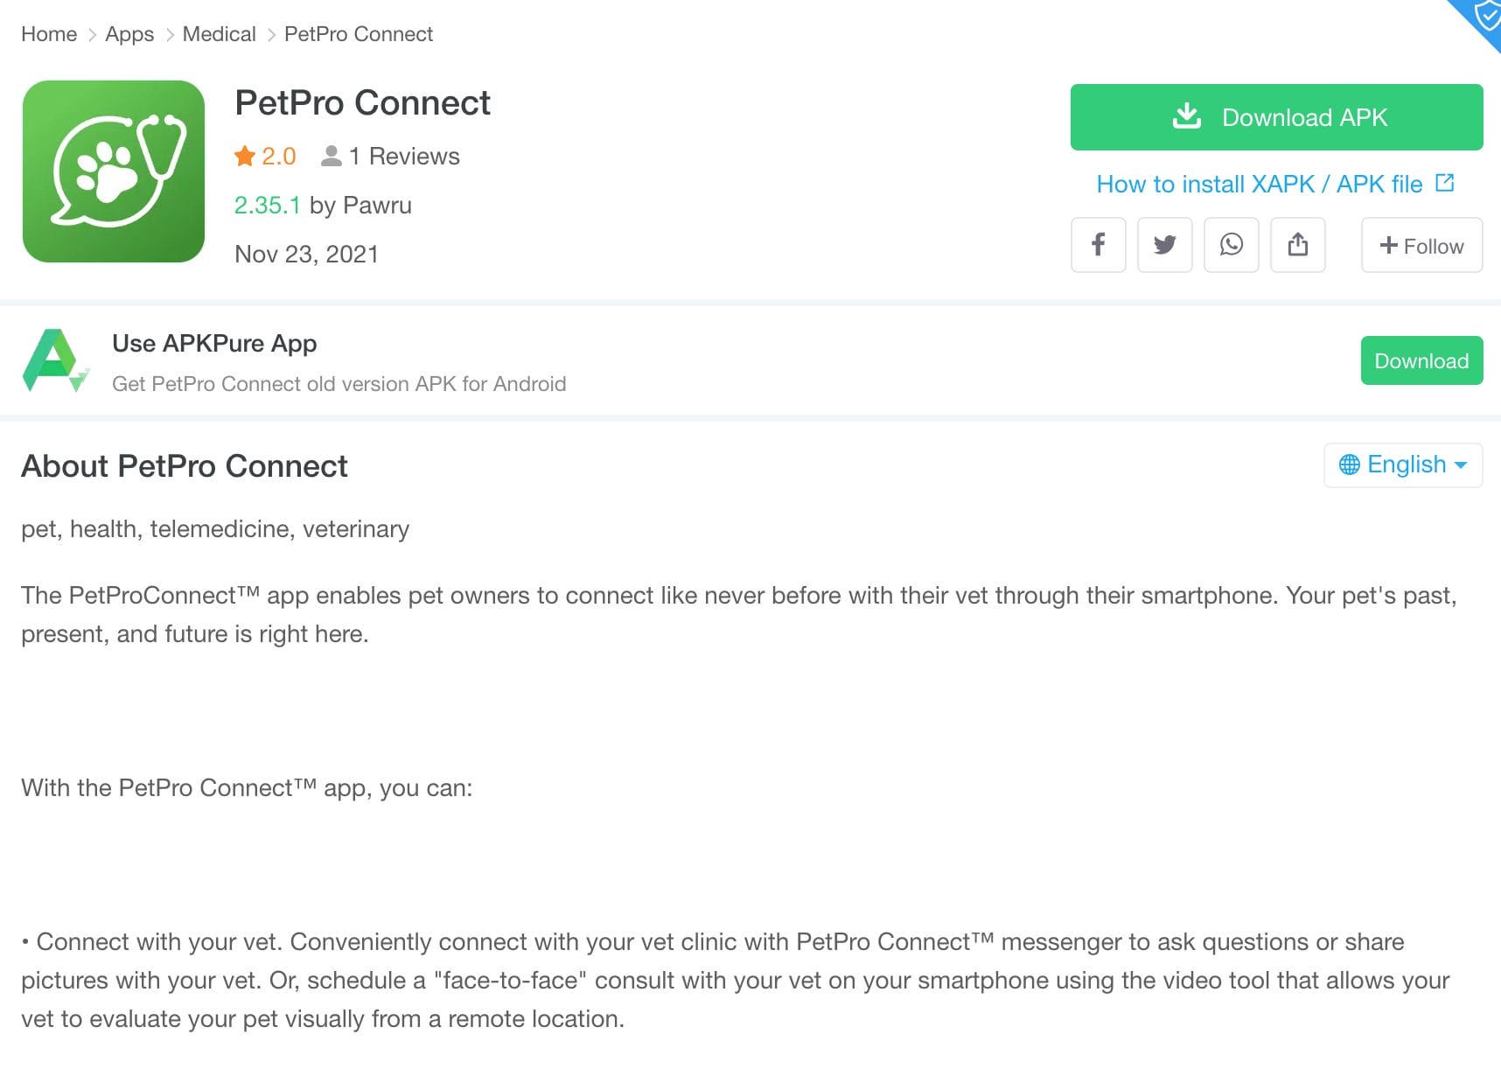This screenshot has height=1069, width=1501.
Task: View the 1 Reviews for PetPro Connect
Action: (404, 156)
